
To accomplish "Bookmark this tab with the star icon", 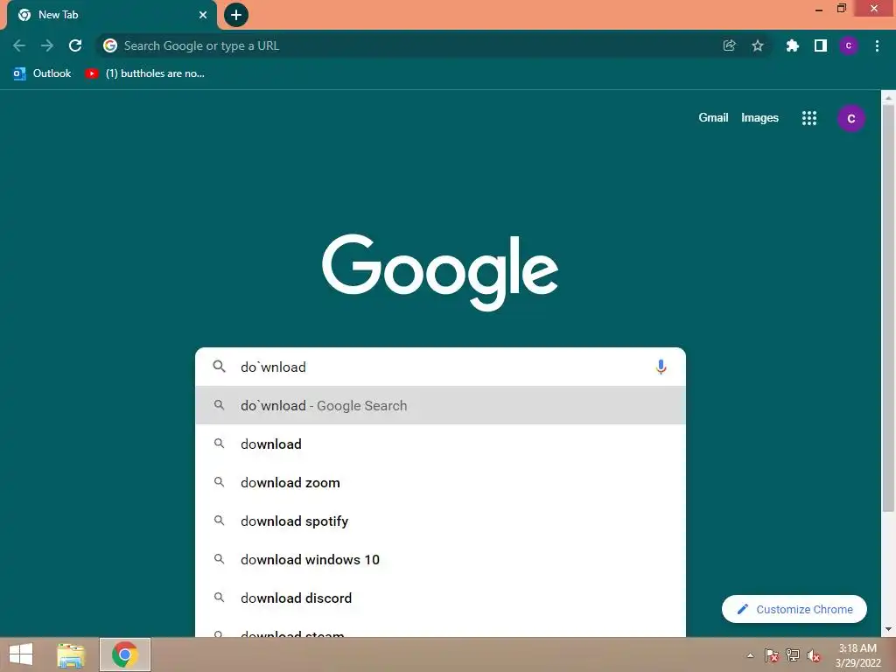I will tap(758, 45).
